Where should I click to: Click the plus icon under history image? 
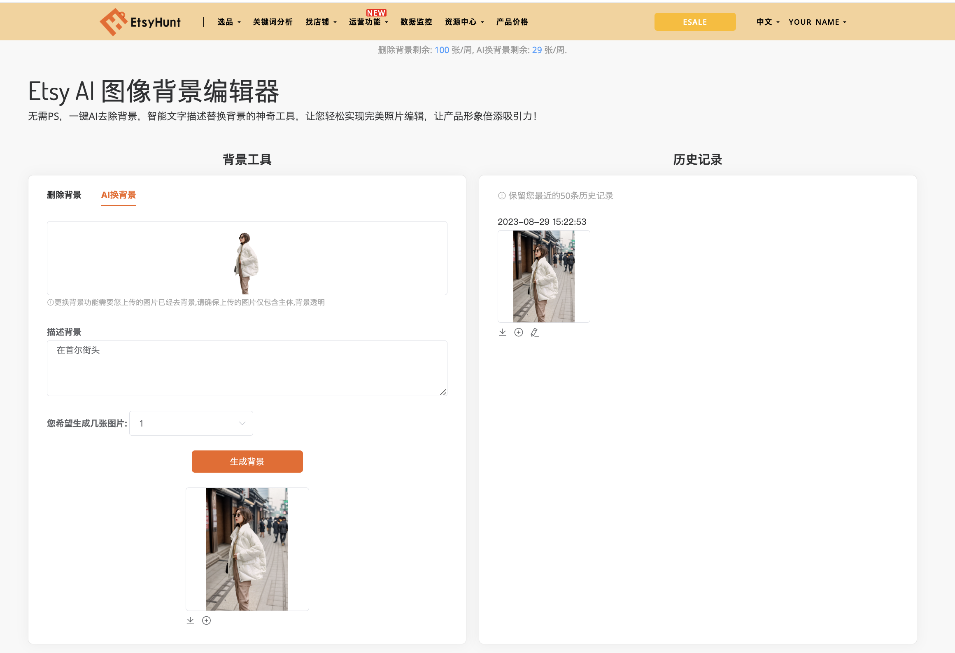(x=519, y=332)
